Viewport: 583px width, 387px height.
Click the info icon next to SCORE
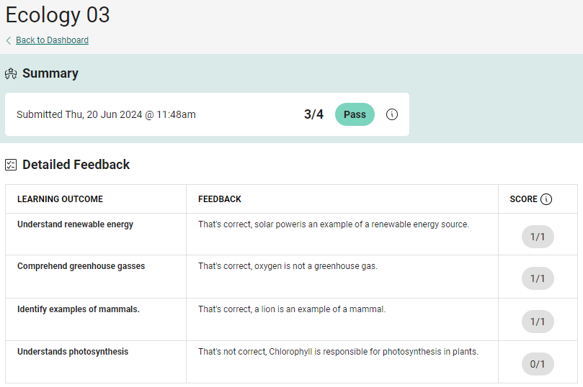[546, 199]
